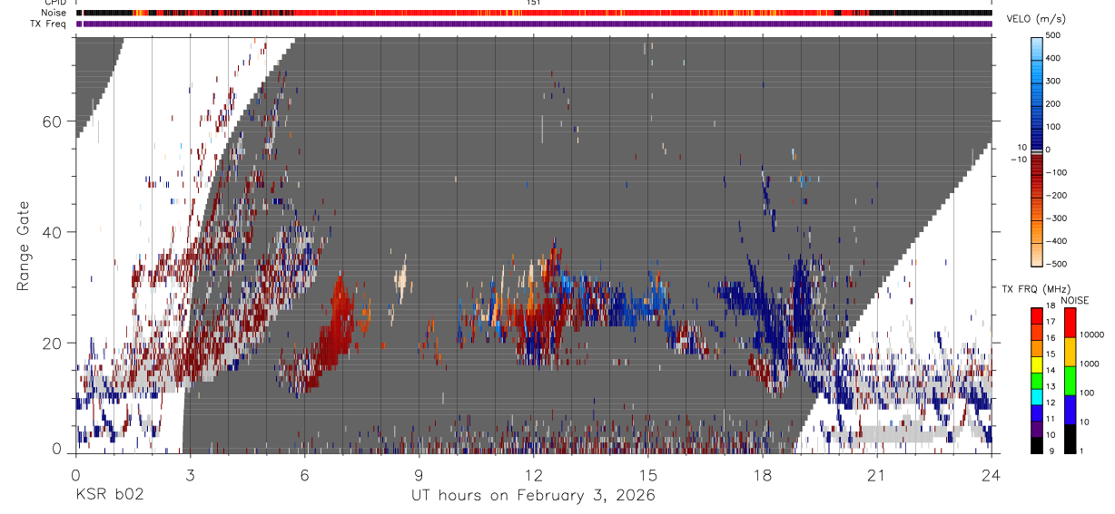The image size is (1115, 514).
Task: Click x-axis tick label 9
Action: click(x=419, y=475)
